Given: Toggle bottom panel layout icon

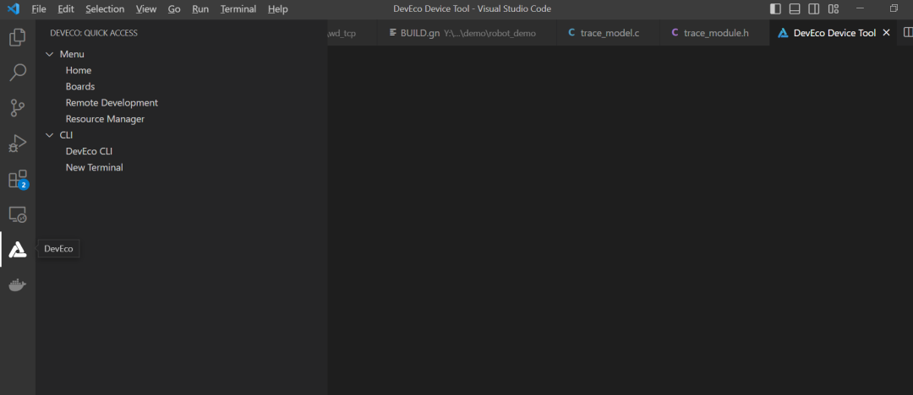Looking at the screenshot, I should 794,8.
